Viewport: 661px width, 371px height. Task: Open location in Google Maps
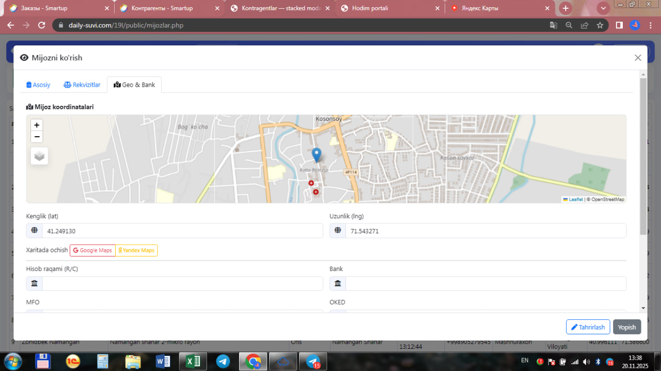[92, 250]
